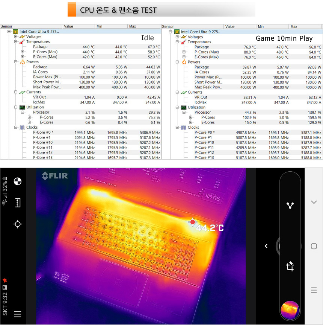323x326 pixels.
Task: Tap the share icon in FLIR panel
Action: click(x=290, y=206)
